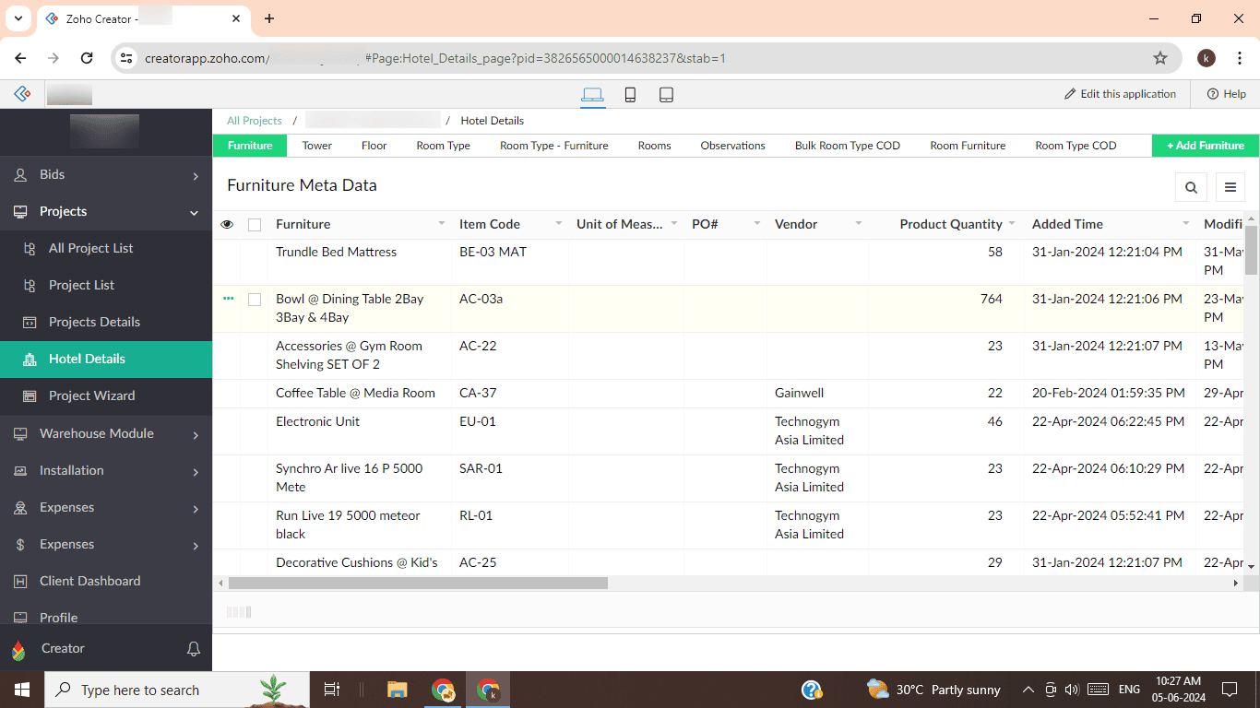This screenshot has width=1260, height=708.
Task: Open the hamburger options menu for report
Action: click(x=1230, y=187)
